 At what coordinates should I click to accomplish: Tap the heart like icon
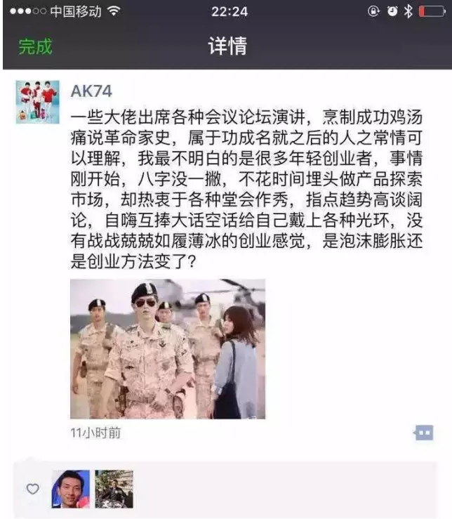point(32,489)
